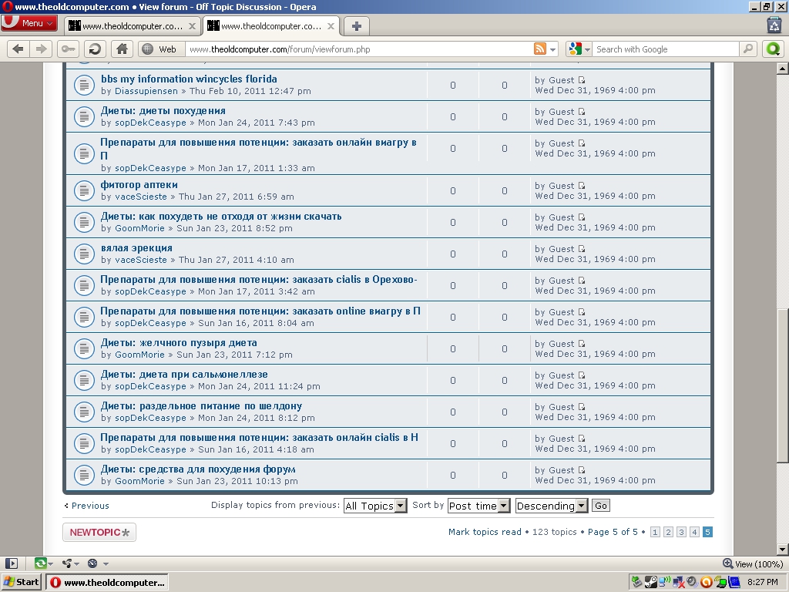Open the Opera Menu button
The width and height of the screenshot is (789, 592).
[x=29, y=23]
